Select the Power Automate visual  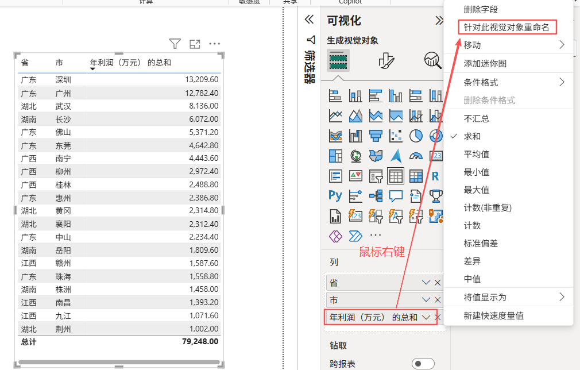click(355, 236)
